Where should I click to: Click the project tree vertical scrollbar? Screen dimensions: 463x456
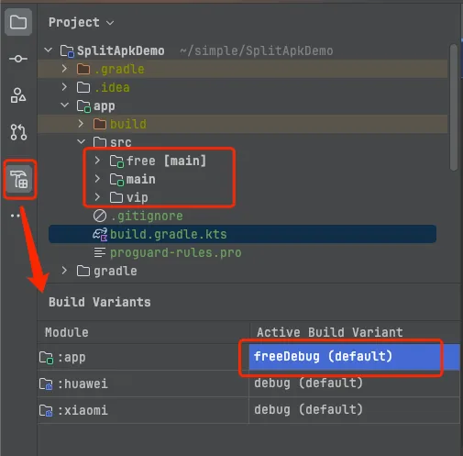pyautogui.click(x=454, y=107)
